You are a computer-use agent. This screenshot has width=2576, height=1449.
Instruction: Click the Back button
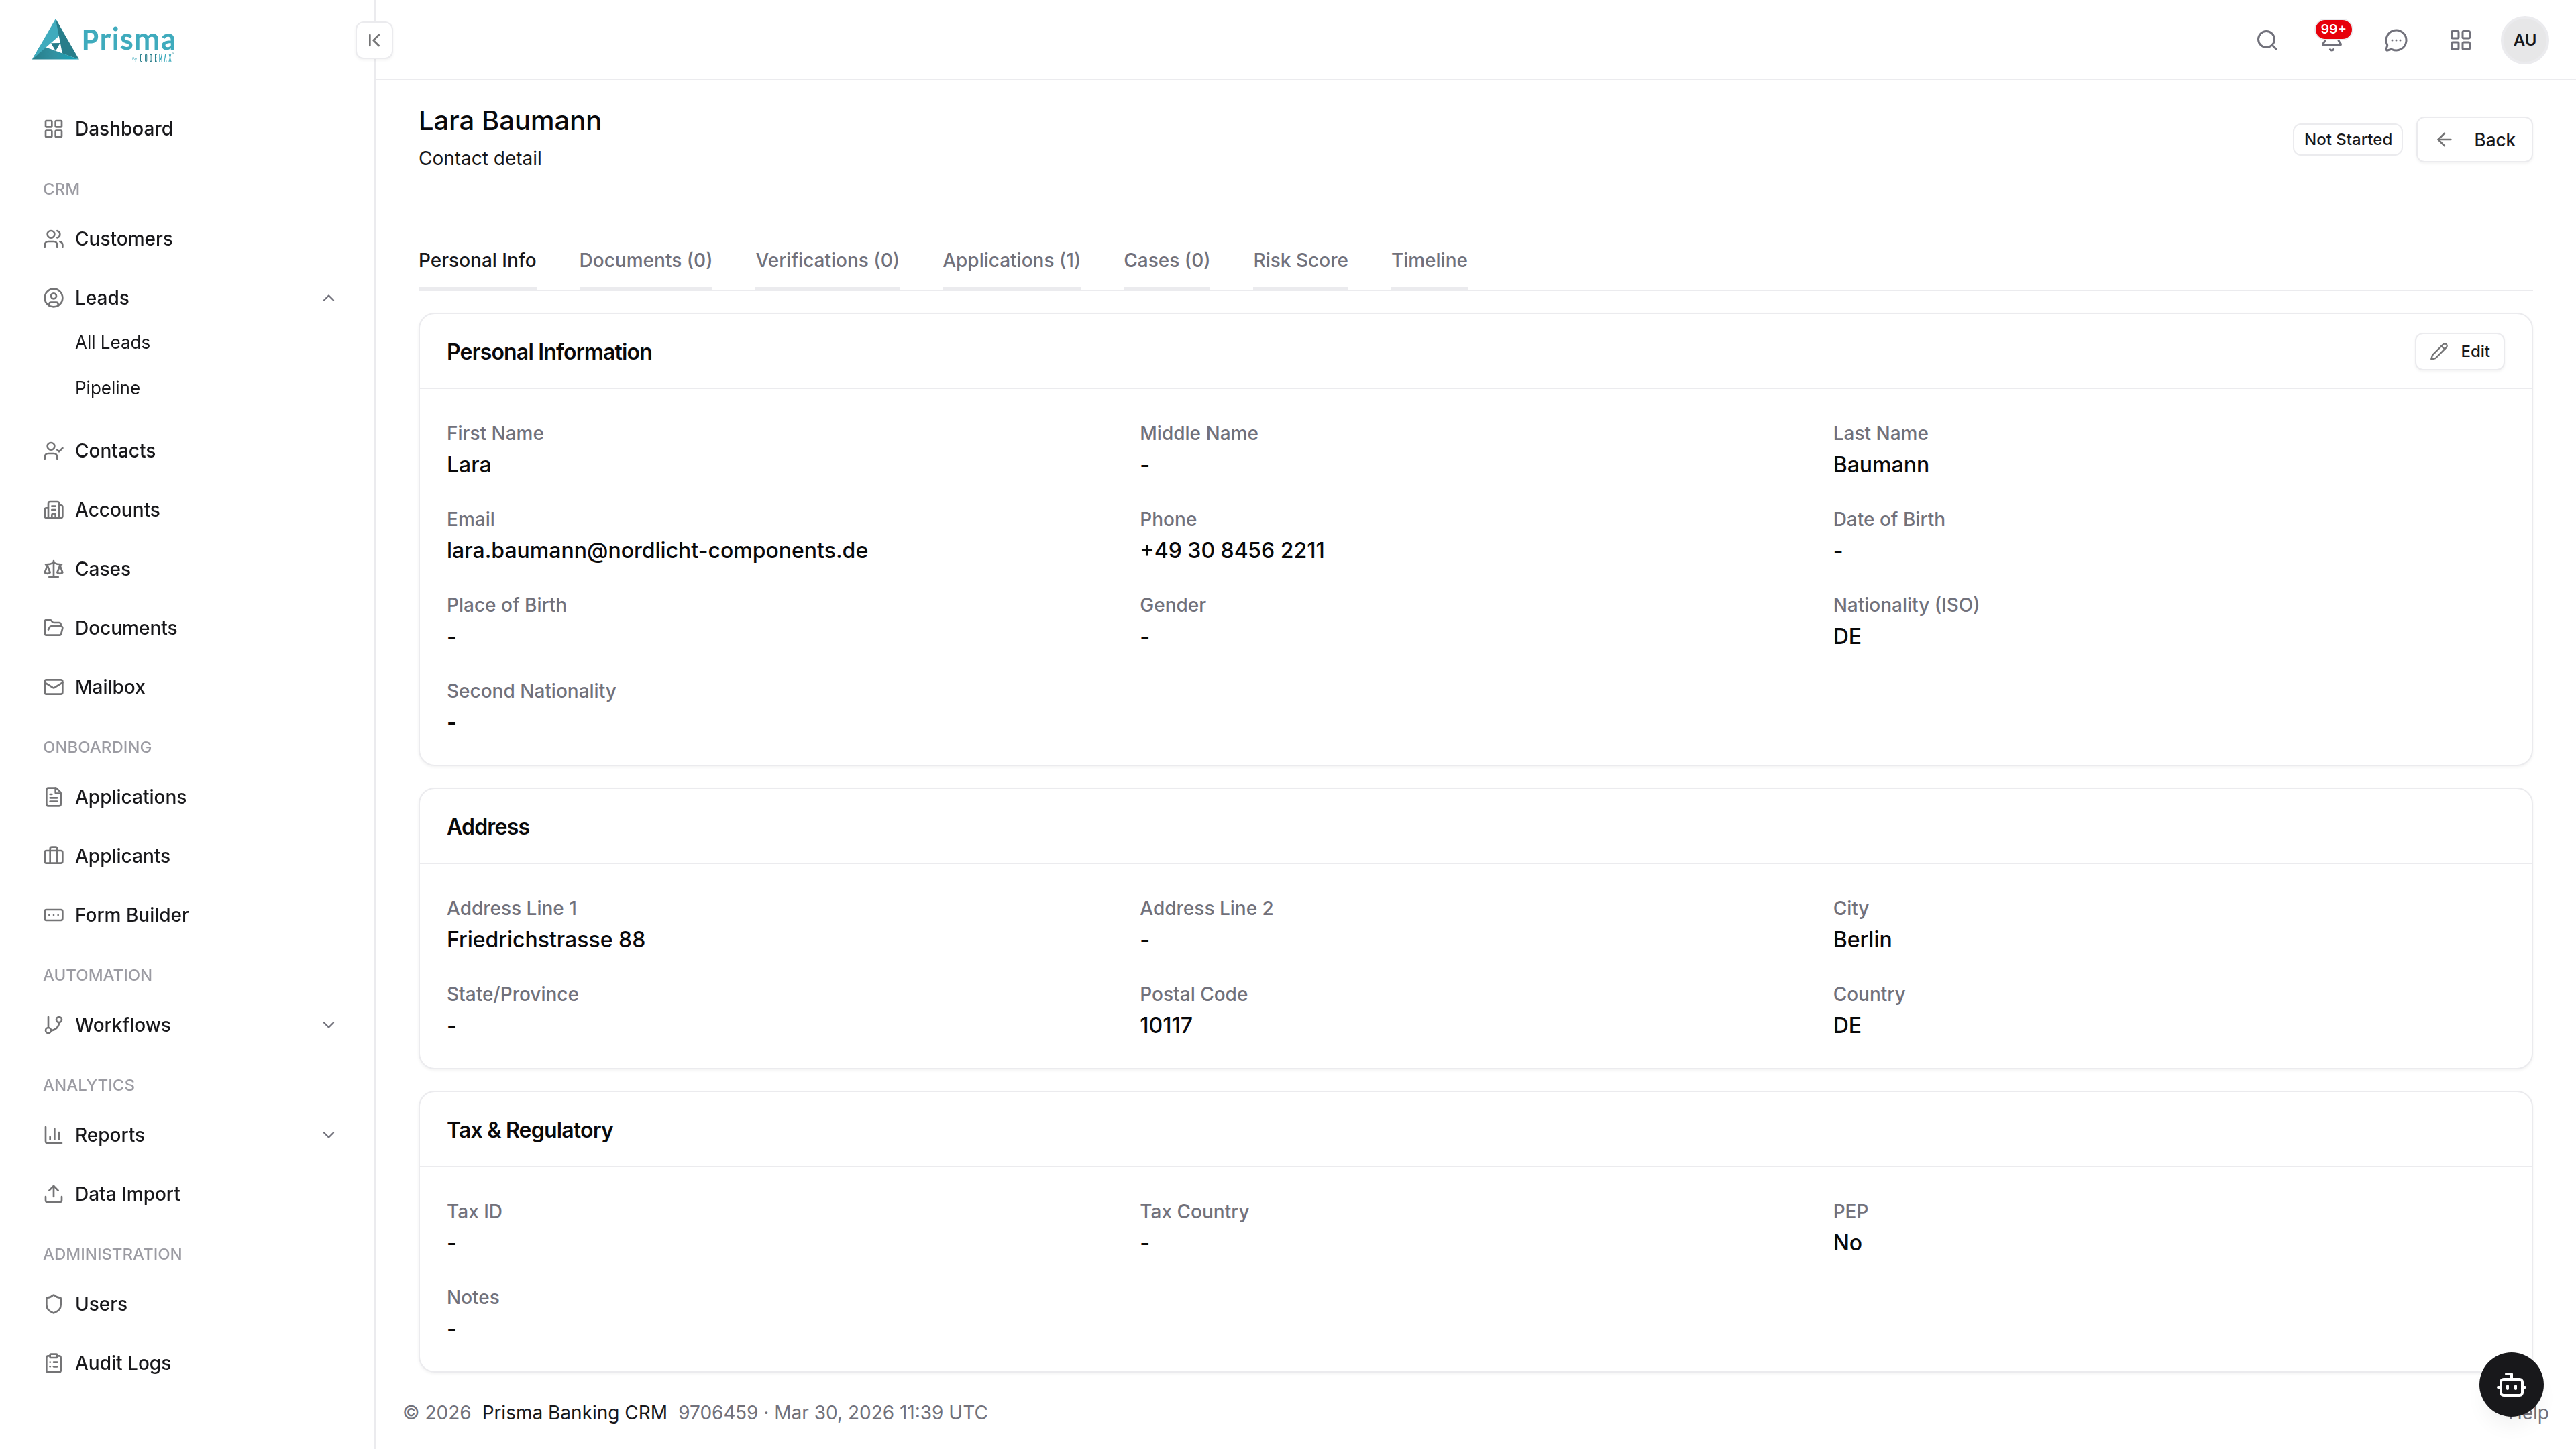click(x=2474, y=140)
